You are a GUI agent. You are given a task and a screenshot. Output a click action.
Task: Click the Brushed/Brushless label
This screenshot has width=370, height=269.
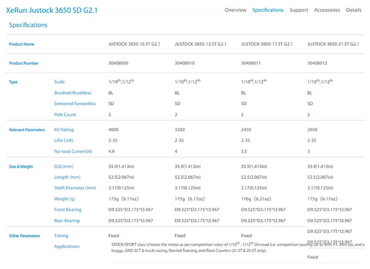click(73, 93)
